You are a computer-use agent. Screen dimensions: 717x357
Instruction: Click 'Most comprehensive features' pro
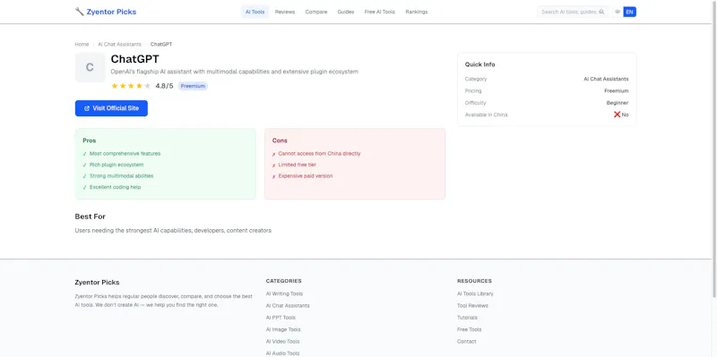coord(125,153)
